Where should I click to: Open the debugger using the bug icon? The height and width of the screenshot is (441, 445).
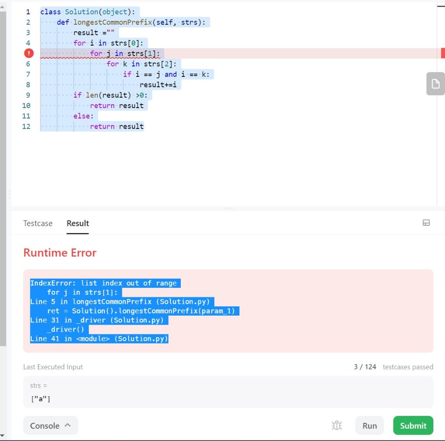(x=337, y=425)
